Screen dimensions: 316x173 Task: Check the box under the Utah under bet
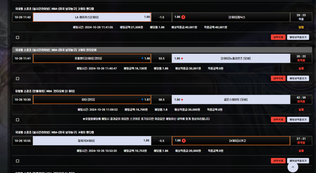click(x=17, y=120)
